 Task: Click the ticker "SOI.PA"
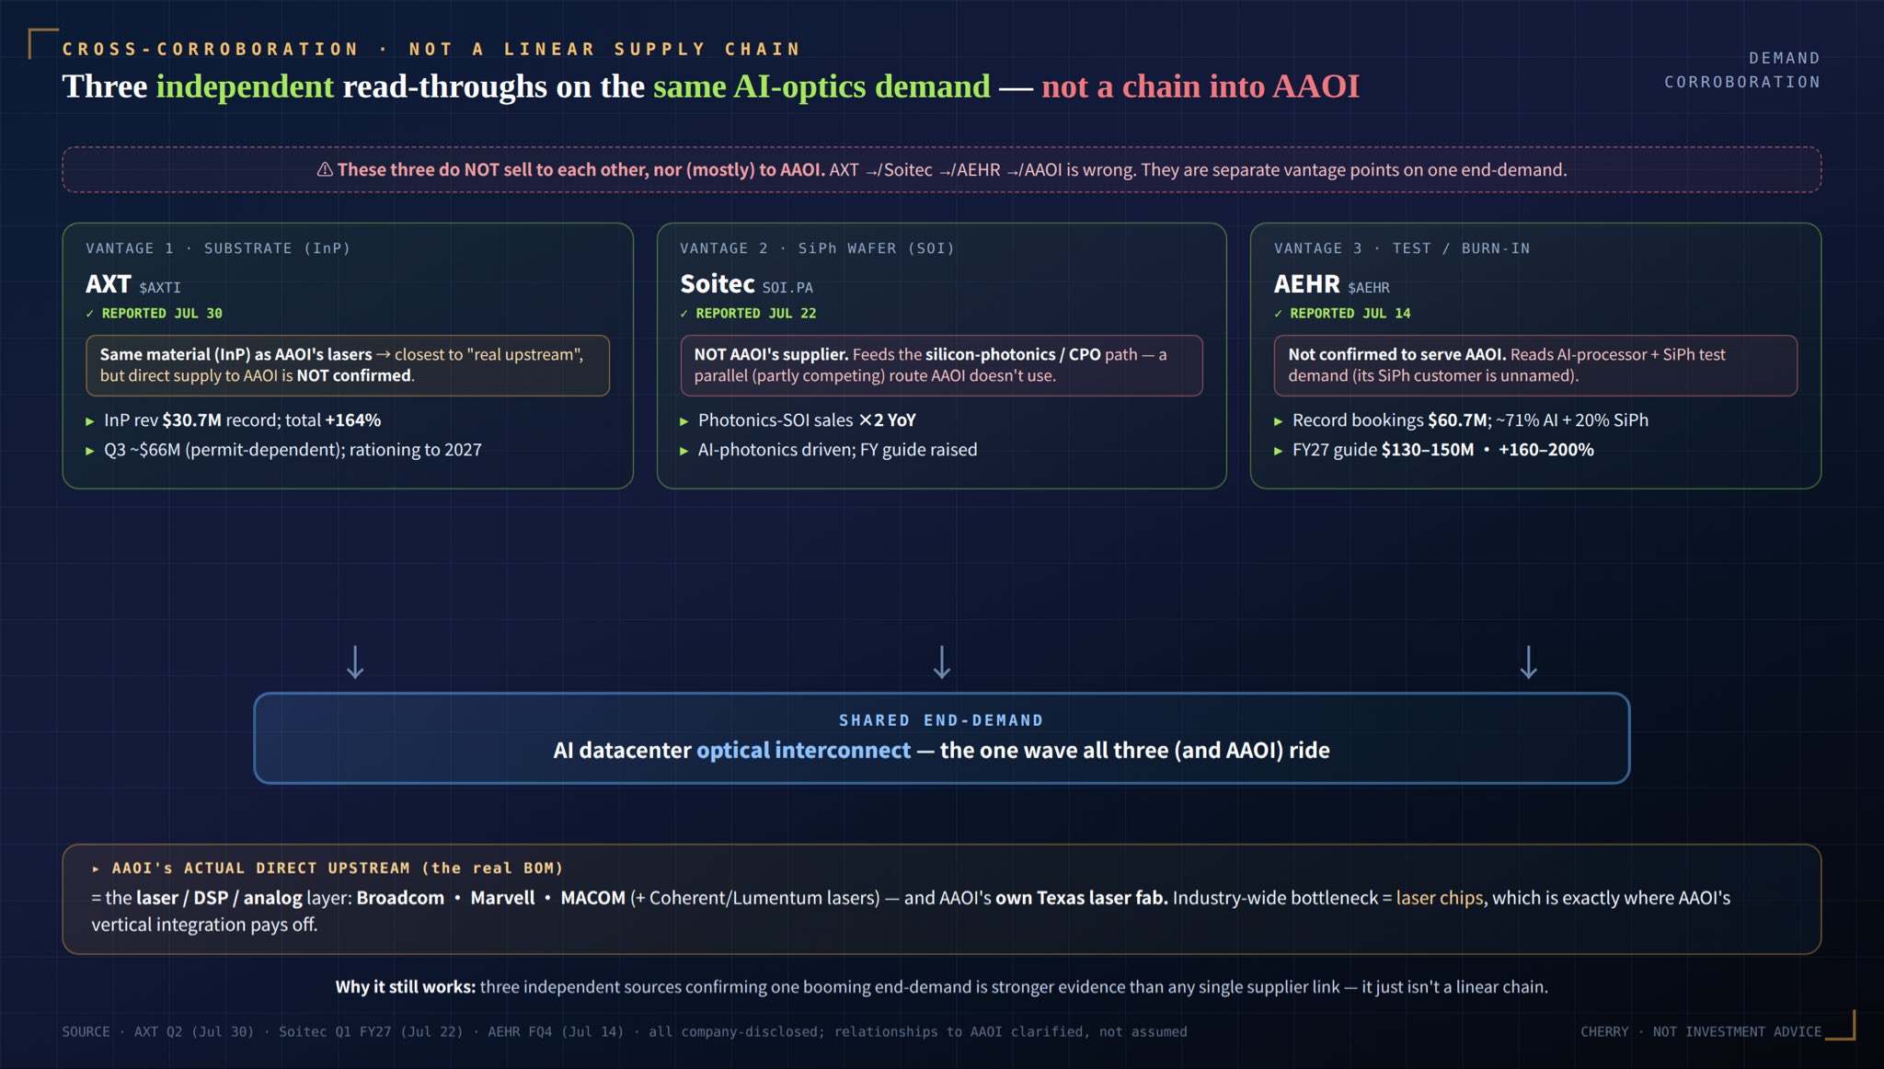pos(787,288)
